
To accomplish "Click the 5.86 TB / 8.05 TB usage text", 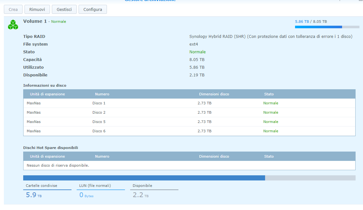I will pos(311,22).
